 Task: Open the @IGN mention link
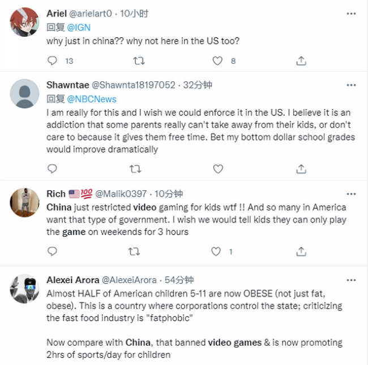tap(79, 28)
